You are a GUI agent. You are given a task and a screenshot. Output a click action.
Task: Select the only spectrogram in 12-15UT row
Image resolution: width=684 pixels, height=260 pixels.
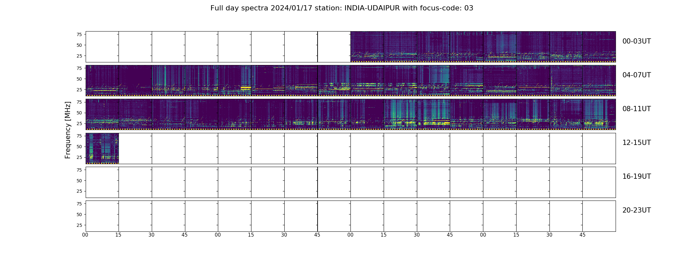coord(102,148)
